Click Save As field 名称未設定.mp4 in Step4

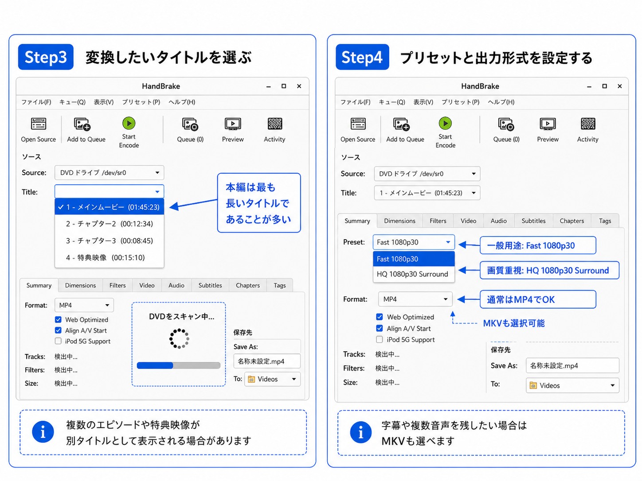[x=572, y=365]
